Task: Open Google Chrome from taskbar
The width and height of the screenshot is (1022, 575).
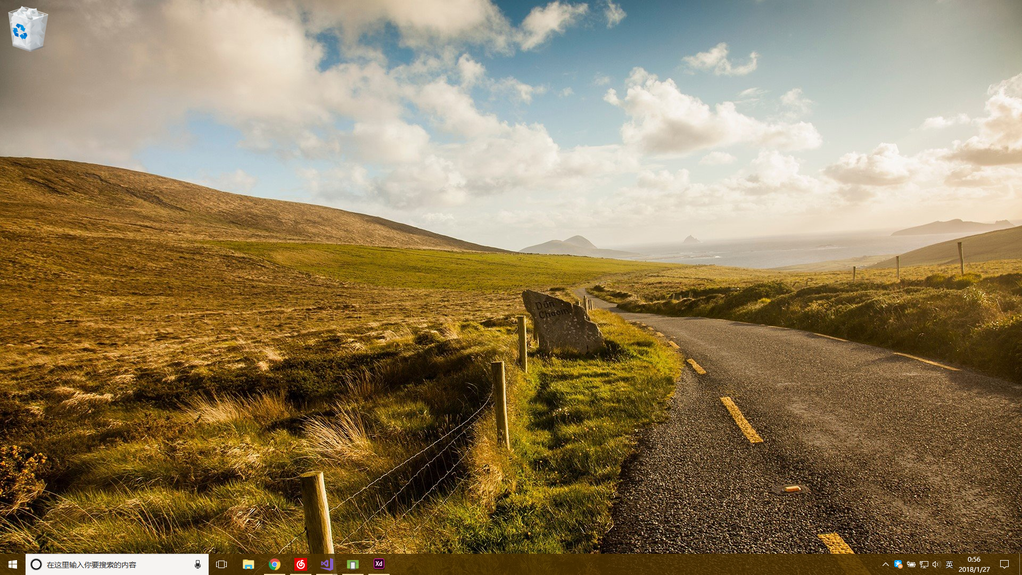Action: (274, 564)
